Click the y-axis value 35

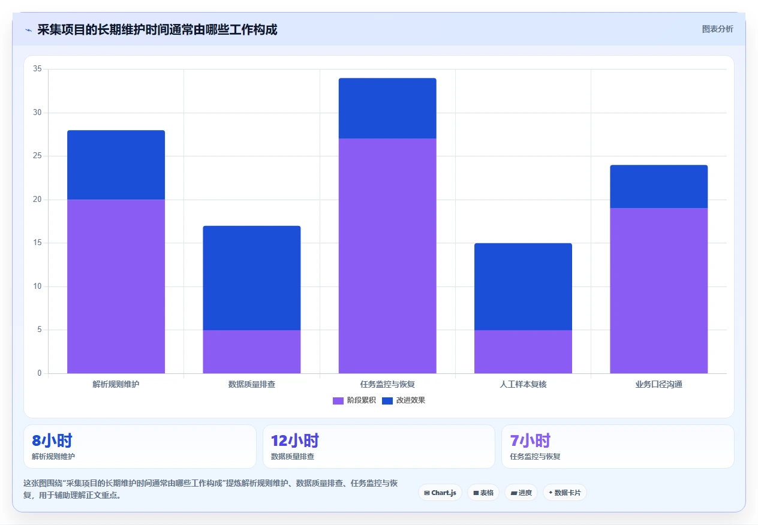coord(37,69)
